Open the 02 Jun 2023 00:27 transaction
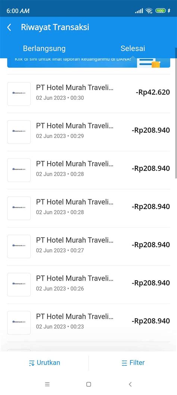 (x=88, y=246)
